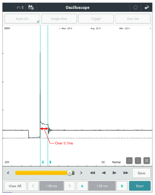Click the gray square icon beside Normal
The width and height of the screenshot is (155, 195).
tap(129, 161)
